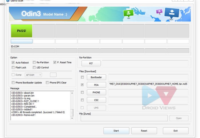Click the green download icon in banner

click(128, 13)
